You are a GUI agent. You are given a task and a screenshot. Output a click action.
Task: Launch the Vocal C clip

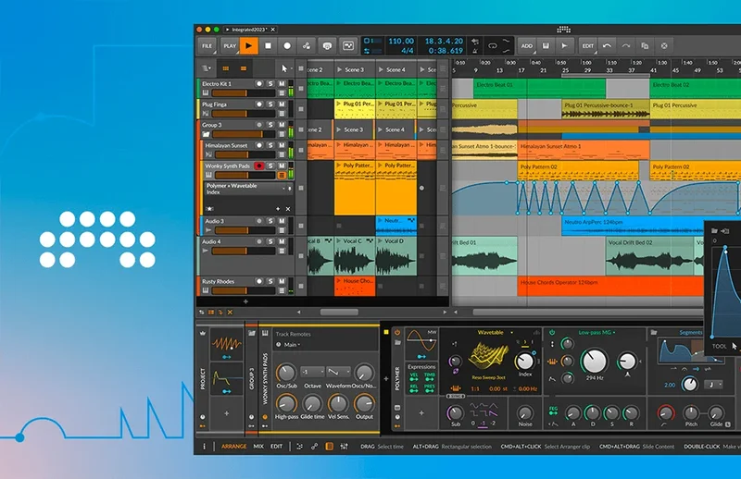point(339,240)
